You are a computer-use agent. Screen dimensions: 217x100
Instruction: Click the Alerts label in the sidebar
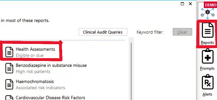[x=207, y=94]
